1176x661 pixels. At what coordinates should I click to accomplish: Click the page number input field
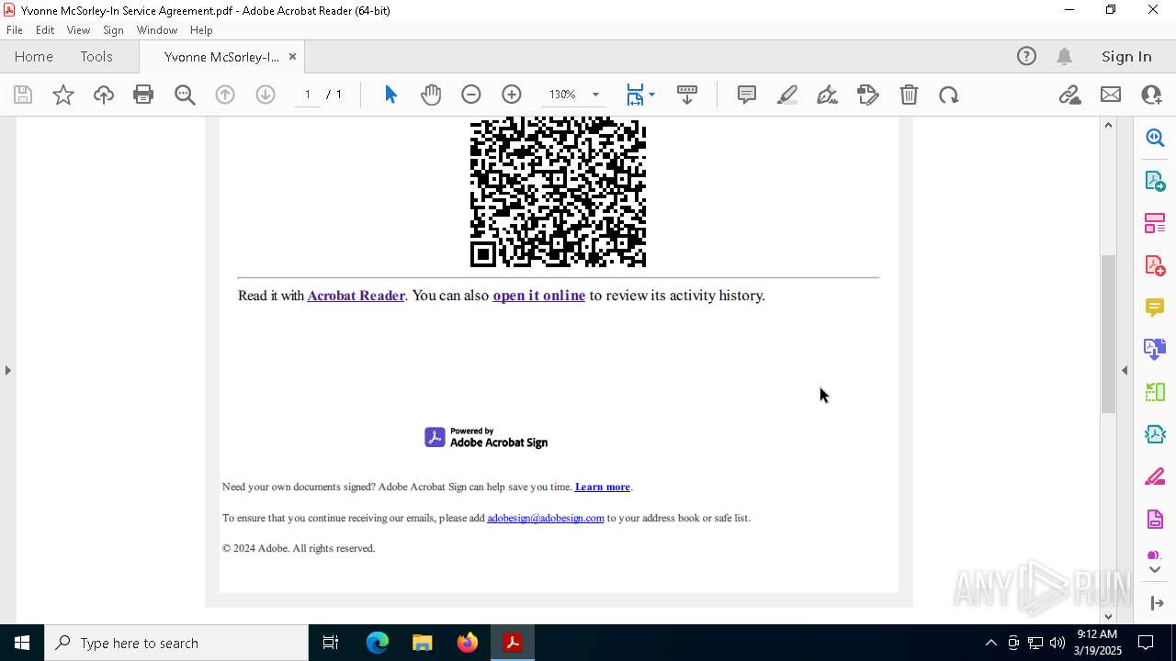point(307,95)
